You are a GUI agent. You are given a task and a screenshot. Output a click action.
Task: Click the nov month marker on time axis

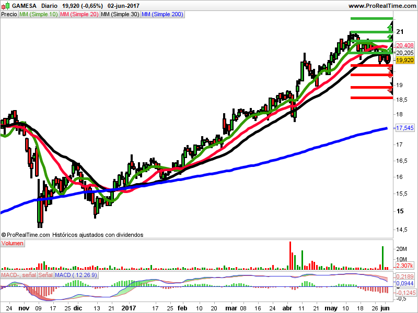click(24, 308)
